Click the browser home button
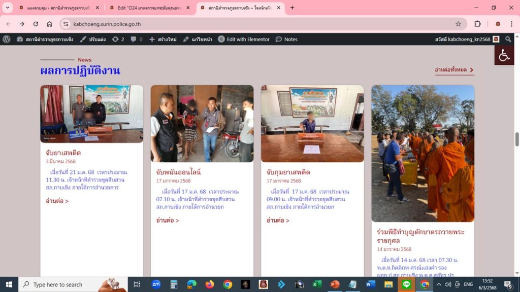 coord(49,24)
